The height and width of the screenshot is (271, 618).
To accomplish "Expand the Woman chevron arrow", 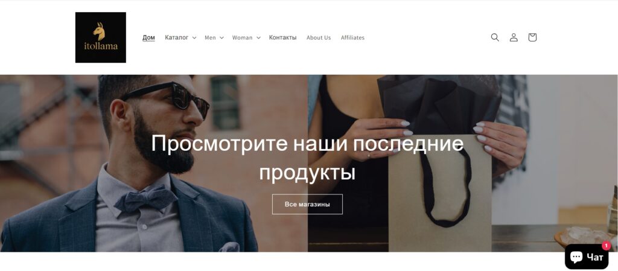I will tap(258, 38).
